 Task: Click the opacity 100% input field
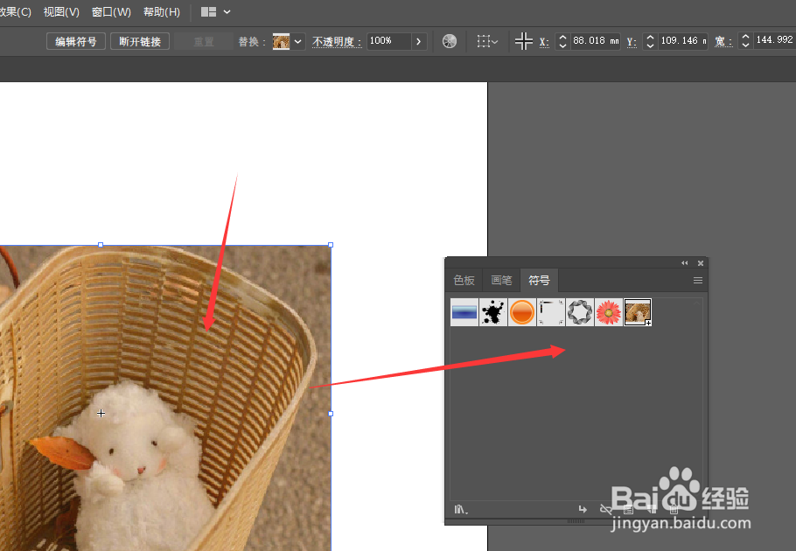pos(388,41)
